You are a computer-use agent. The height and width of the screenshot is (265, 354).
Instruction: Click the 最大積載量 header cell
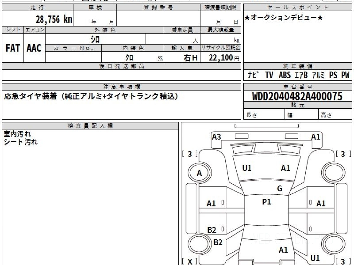point(220,30)
